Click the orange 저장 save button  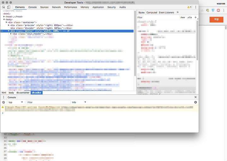coord(216,19)
